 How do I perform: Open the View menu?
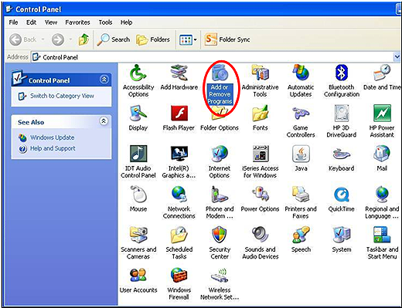(x=51, y=22)
